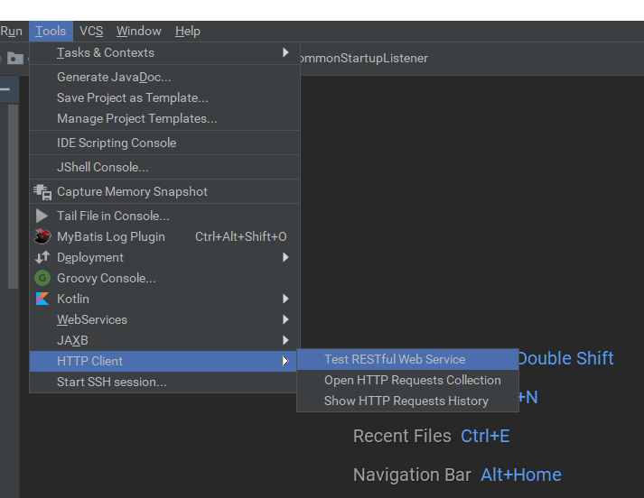Open the Window menu

pos(139,32)
